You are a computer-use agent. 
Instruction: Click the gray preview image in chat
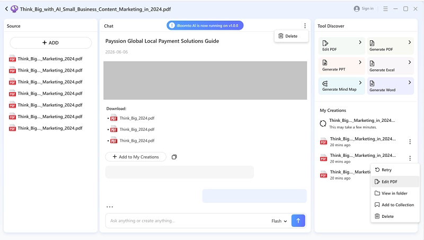[x=205, y=81]
